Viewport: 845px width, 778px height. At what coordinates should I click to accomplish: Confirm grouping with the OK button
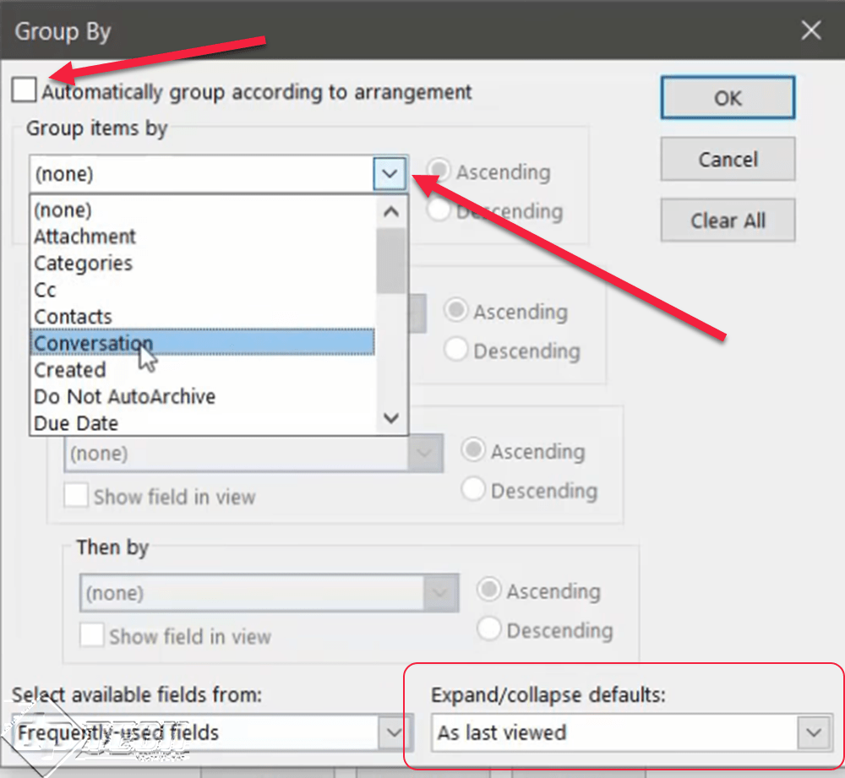728,98
